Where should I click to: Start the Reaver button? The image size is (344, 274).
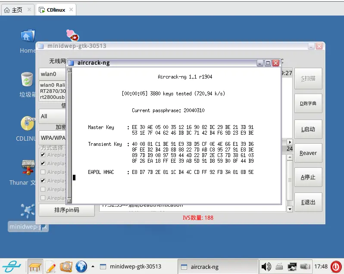308,153
